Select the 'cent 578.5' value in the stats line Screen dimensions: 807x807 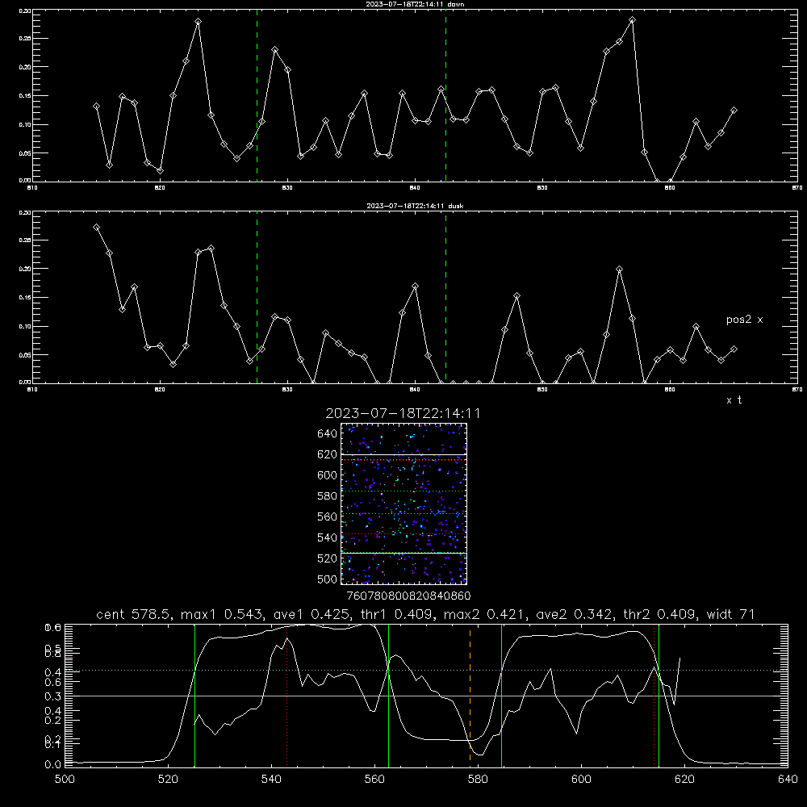click(133, 614)
